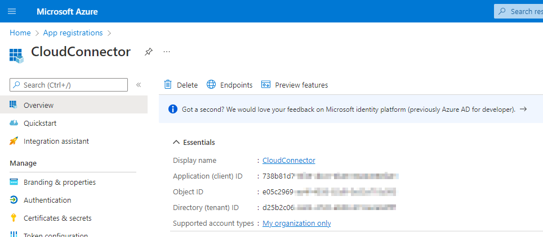Open the hamburger portal menu

tap(12, 11)
